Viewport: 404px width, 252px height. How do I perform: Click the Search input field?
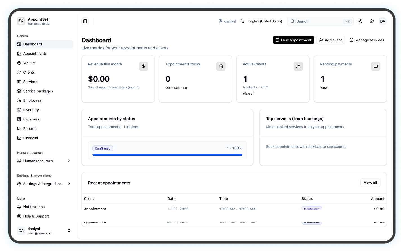320,21
